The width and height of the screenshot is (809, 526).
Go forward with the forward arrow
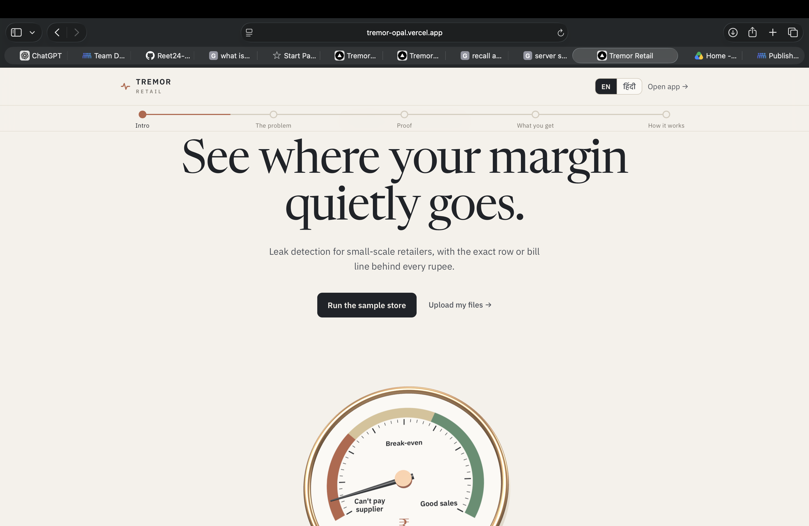click(x=76, y=33)
